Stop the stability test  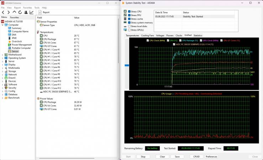click(143, 157)
